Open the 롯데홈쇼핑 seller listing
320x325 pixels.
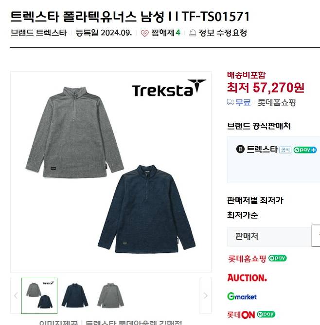click(x=247, y=259)
